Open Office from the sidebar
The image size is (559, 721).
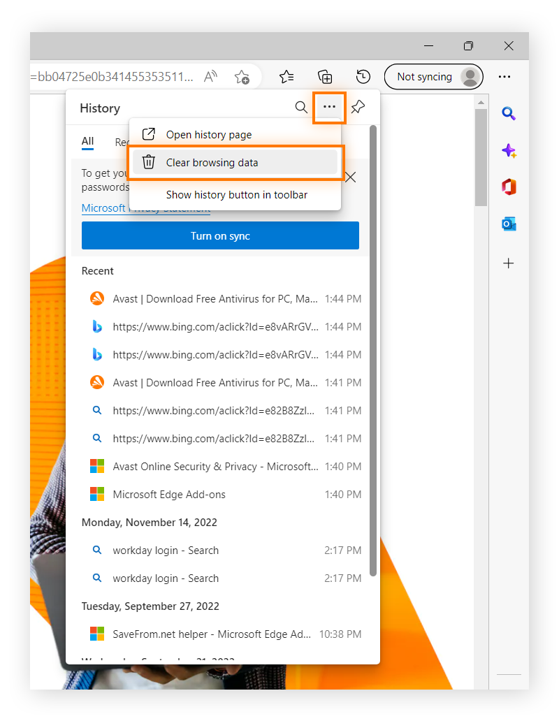(x=509, y=187)
